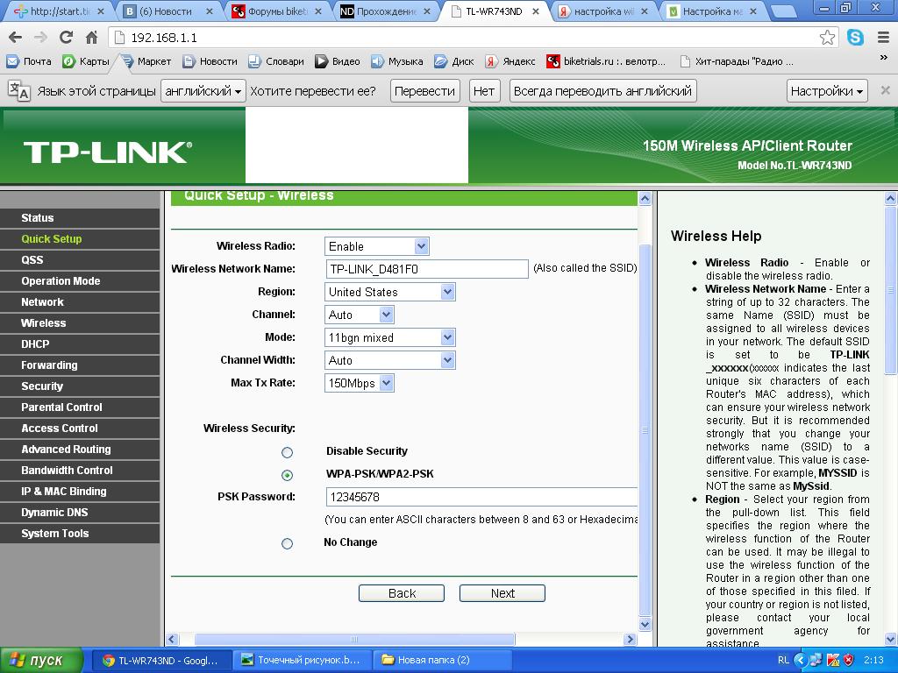The height and width of the screenshot is (673, 898).
Task: Click the bookmark star in address bar
Action: pos(827,38)
